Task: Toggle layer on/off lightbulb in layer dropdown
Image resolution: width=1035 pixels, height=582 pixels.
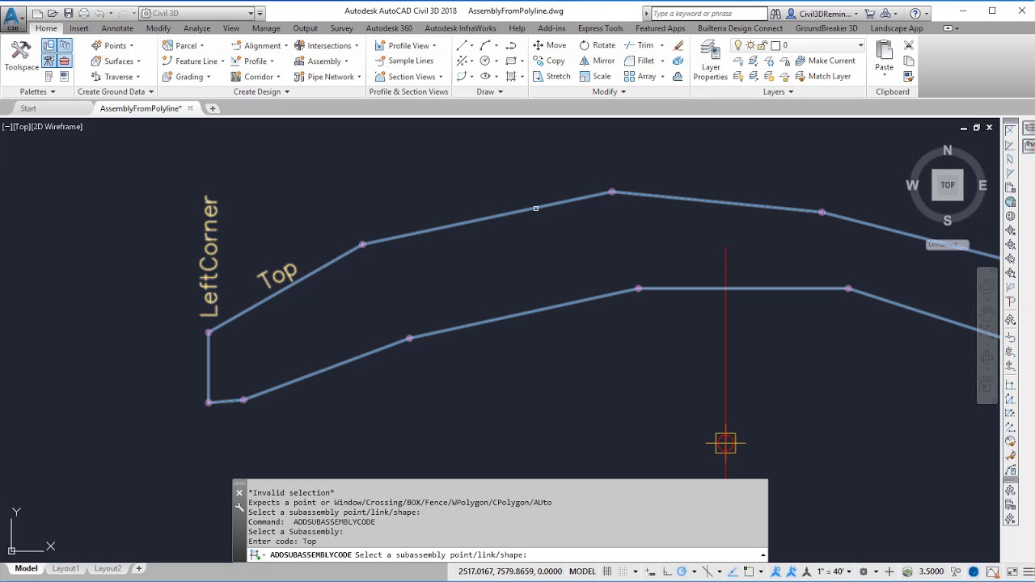Action: tap(737, 45)
